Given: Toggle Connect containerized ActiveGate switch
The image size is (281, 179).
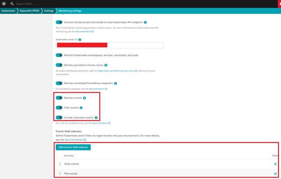Looking at the screenshot, I should tap(59, 22).
